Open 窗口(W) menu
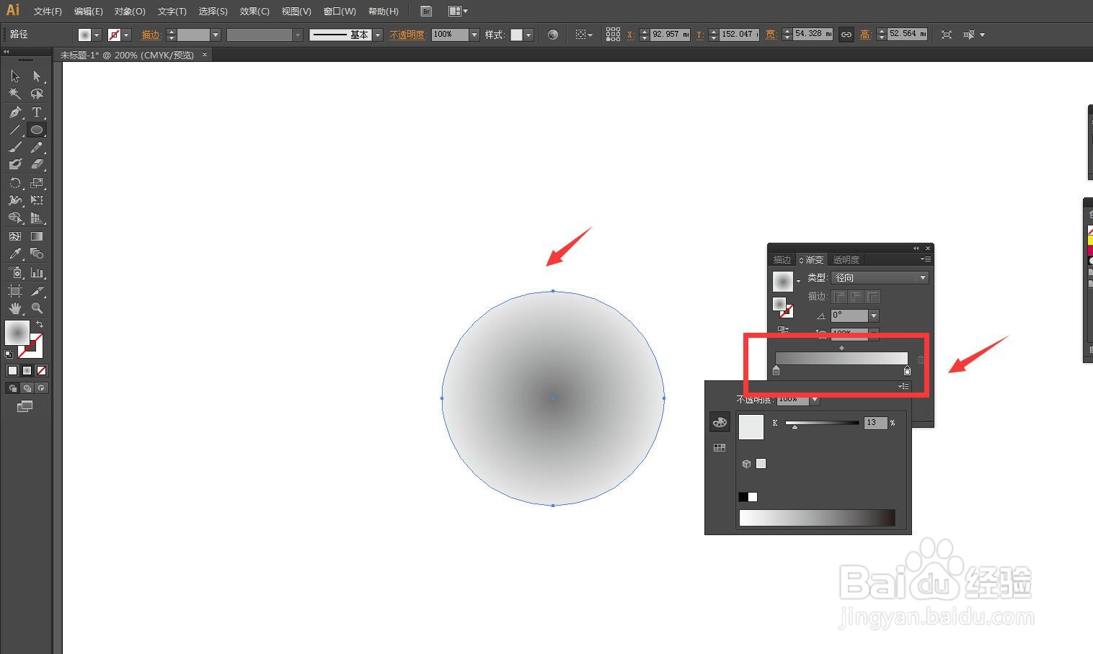This screenshot has width=1093, height=654. point(340,12)
